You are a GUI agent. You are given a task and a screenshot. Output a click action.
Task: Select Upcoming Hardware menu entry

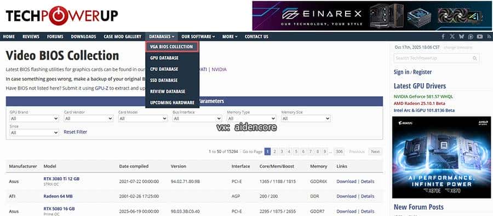pyautogui.click(x=172, y=103)
